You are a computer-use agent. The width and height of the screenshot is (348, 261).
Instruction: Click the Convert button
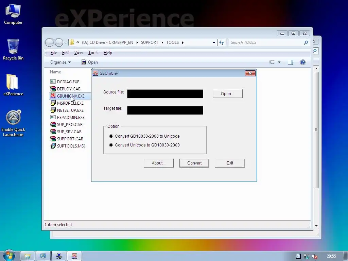[194, 163]
